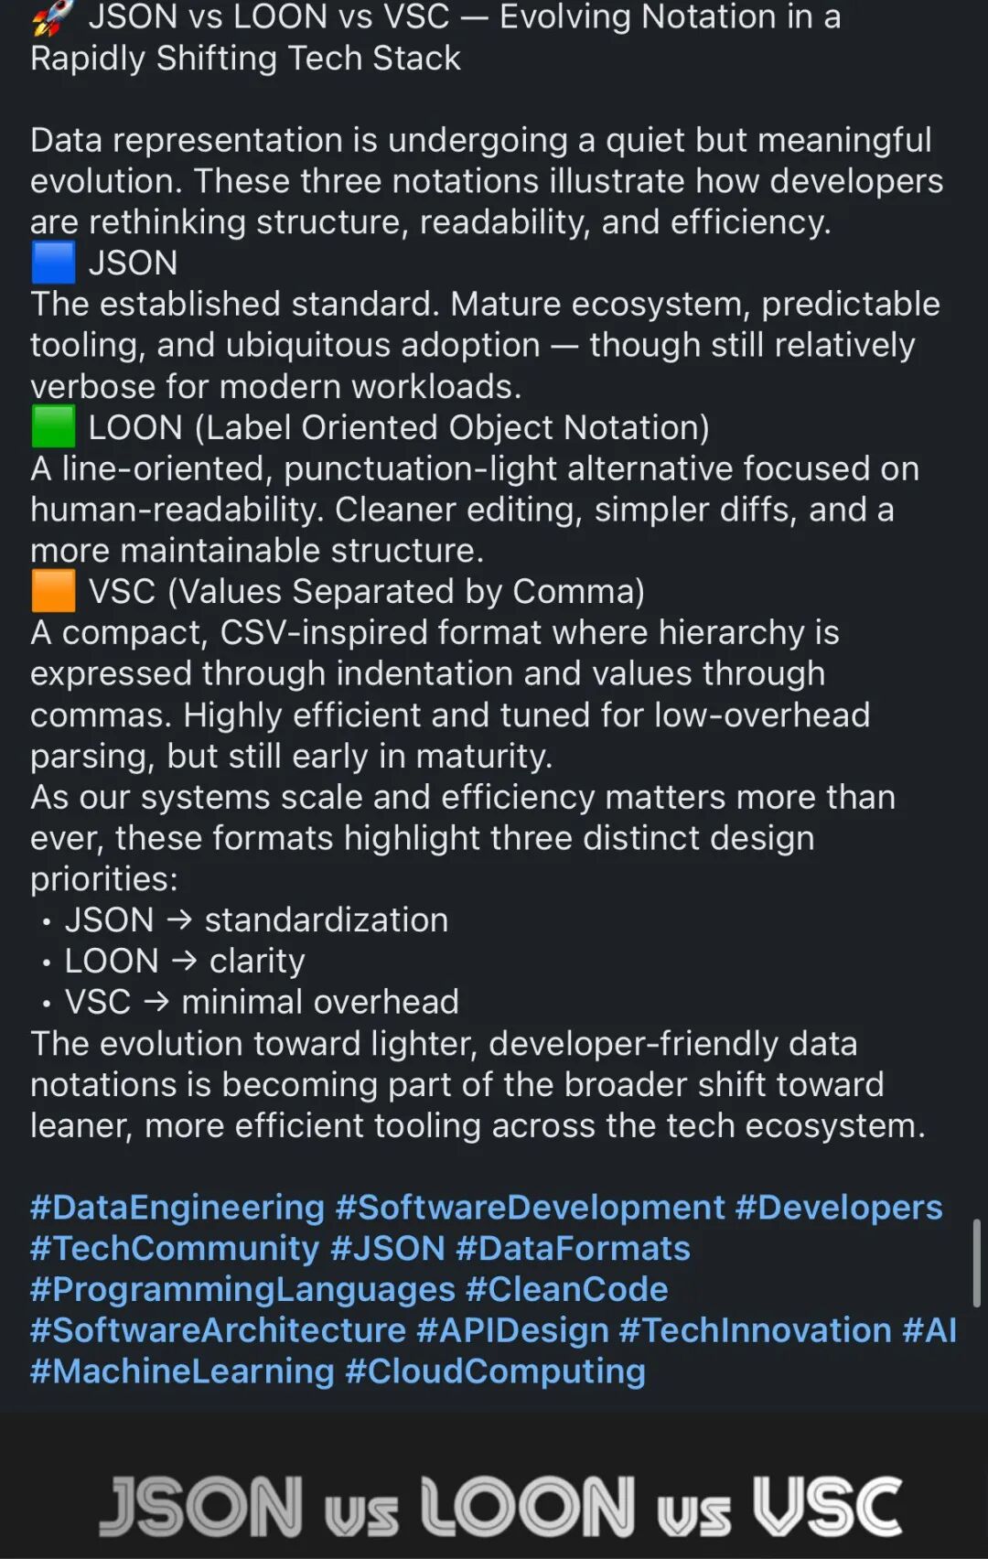Click the green square beside LOON
The height and width of the screenshot is (1559, 988).
click(x=53, y=427)
